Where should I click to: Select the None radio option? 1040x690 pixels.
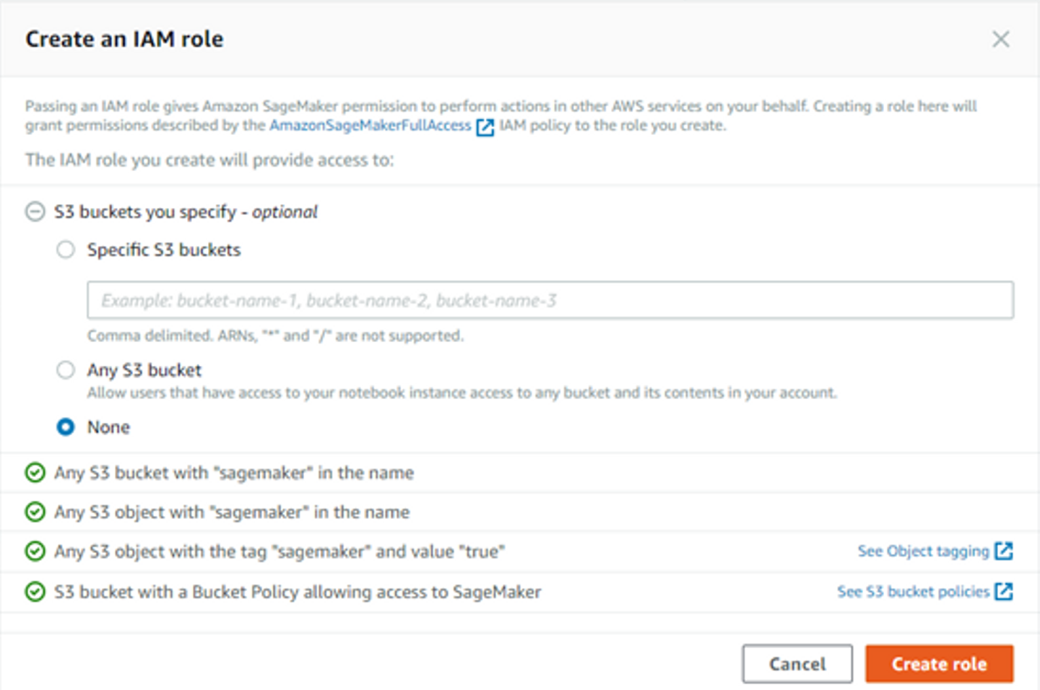(66, 427)
